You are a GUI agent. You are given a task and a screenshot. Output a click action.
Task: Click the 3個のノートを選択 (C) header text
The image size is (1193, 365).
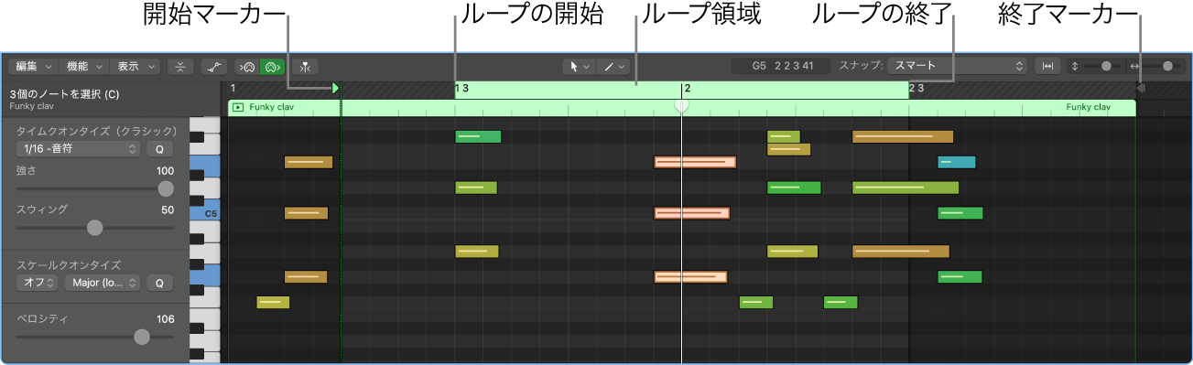click(x=65, y=94)
